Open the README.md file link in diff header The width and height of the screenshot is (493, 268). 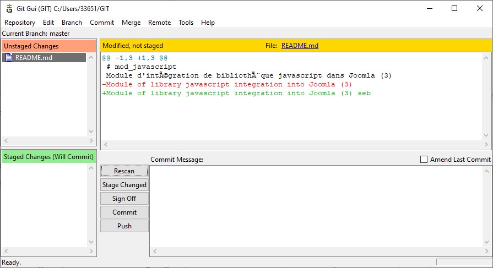[x=300, y=46]
